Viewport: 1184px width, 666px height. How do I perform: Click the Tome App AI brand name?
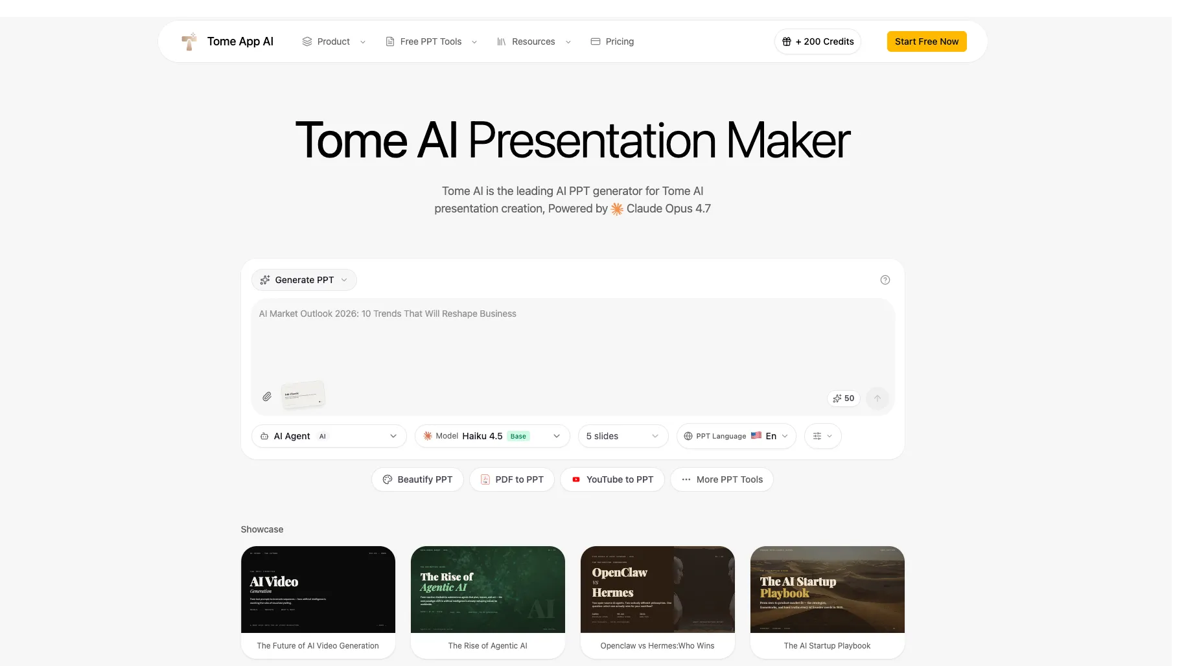click(240, 41)
